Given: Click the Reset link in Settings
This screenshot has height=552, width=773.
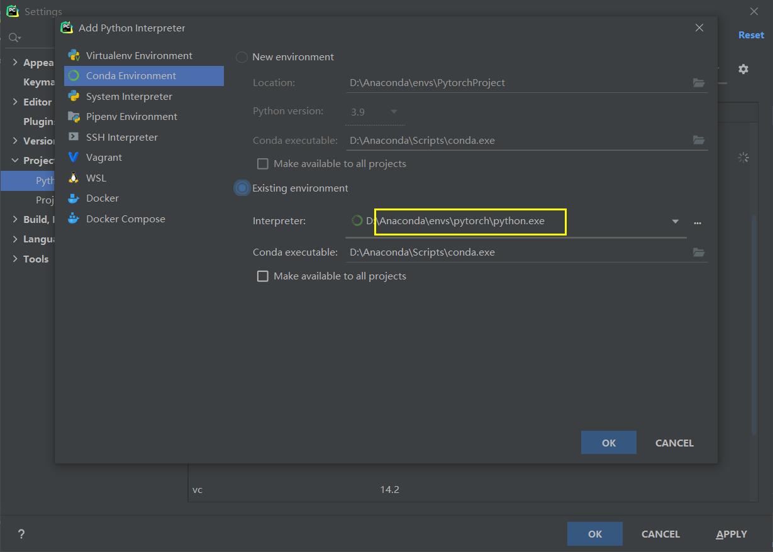Looking at the screenshot, I should click(751, 35).
